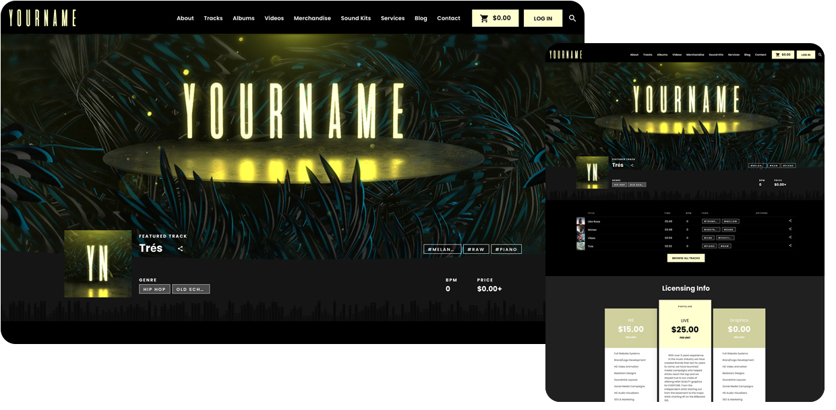Image resolution: width=836 pixels, height=410 pixels.
Task: Click LOG IN in large window
Action: point(543,18)
